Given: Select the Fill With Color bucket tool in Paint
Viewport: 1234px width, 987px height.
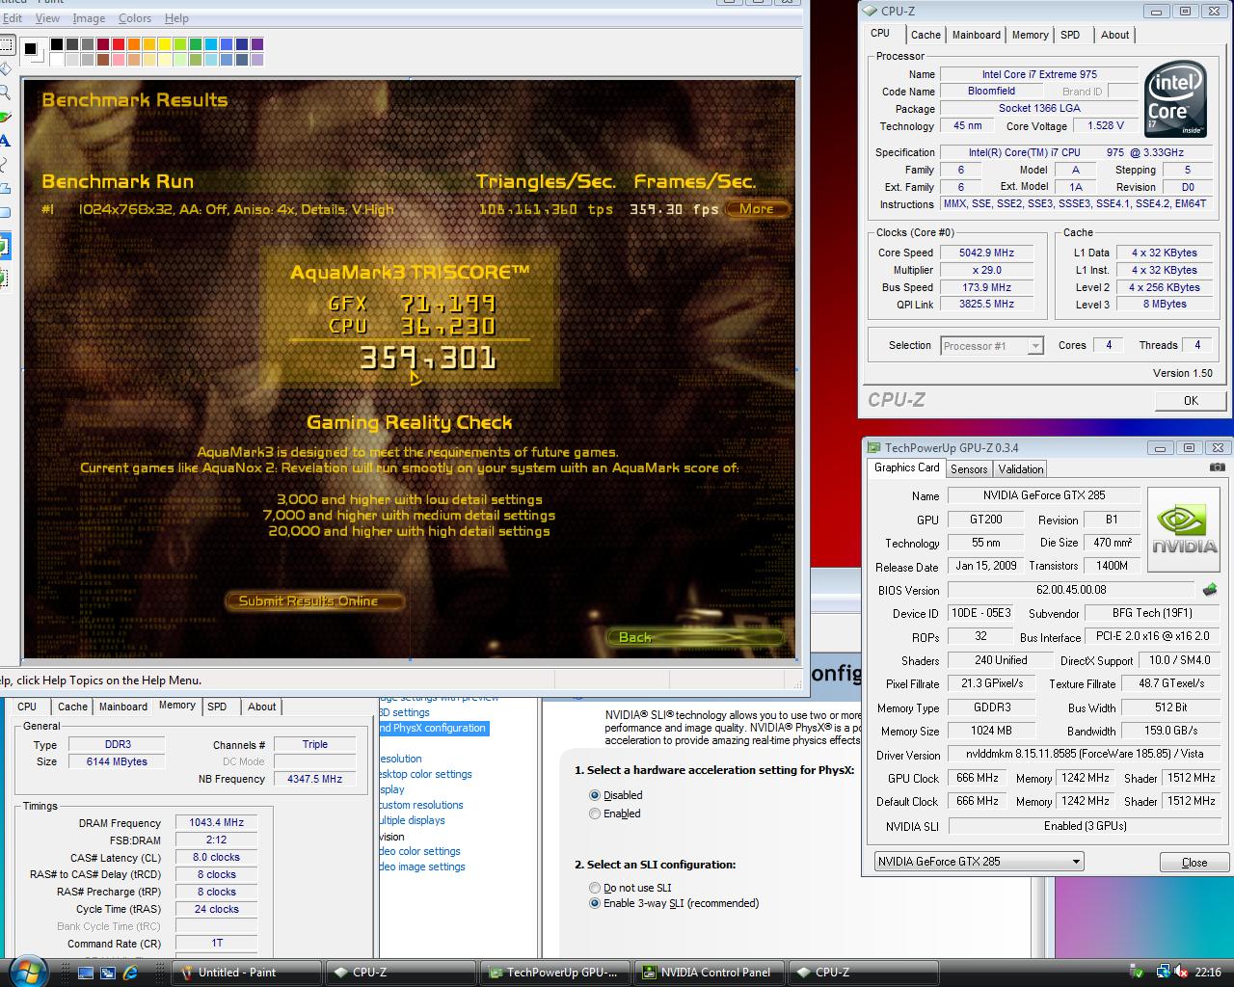Looking at the screenshot, I should 5,68.
